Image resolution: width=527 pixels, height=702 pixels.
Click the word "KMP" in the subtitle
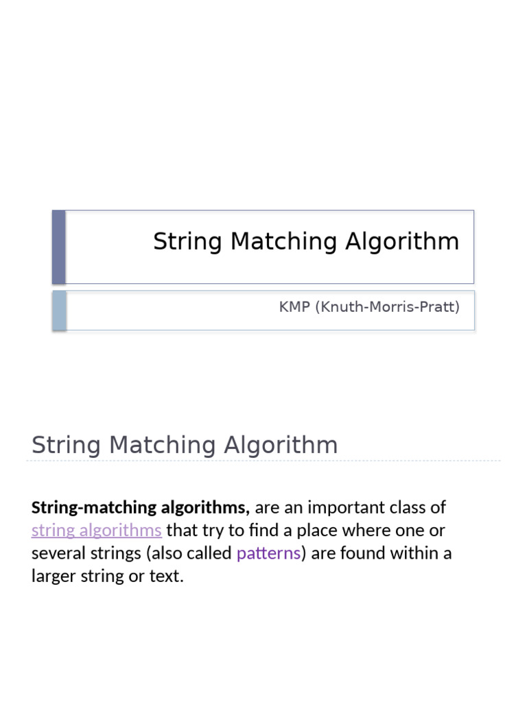[294, 307]
